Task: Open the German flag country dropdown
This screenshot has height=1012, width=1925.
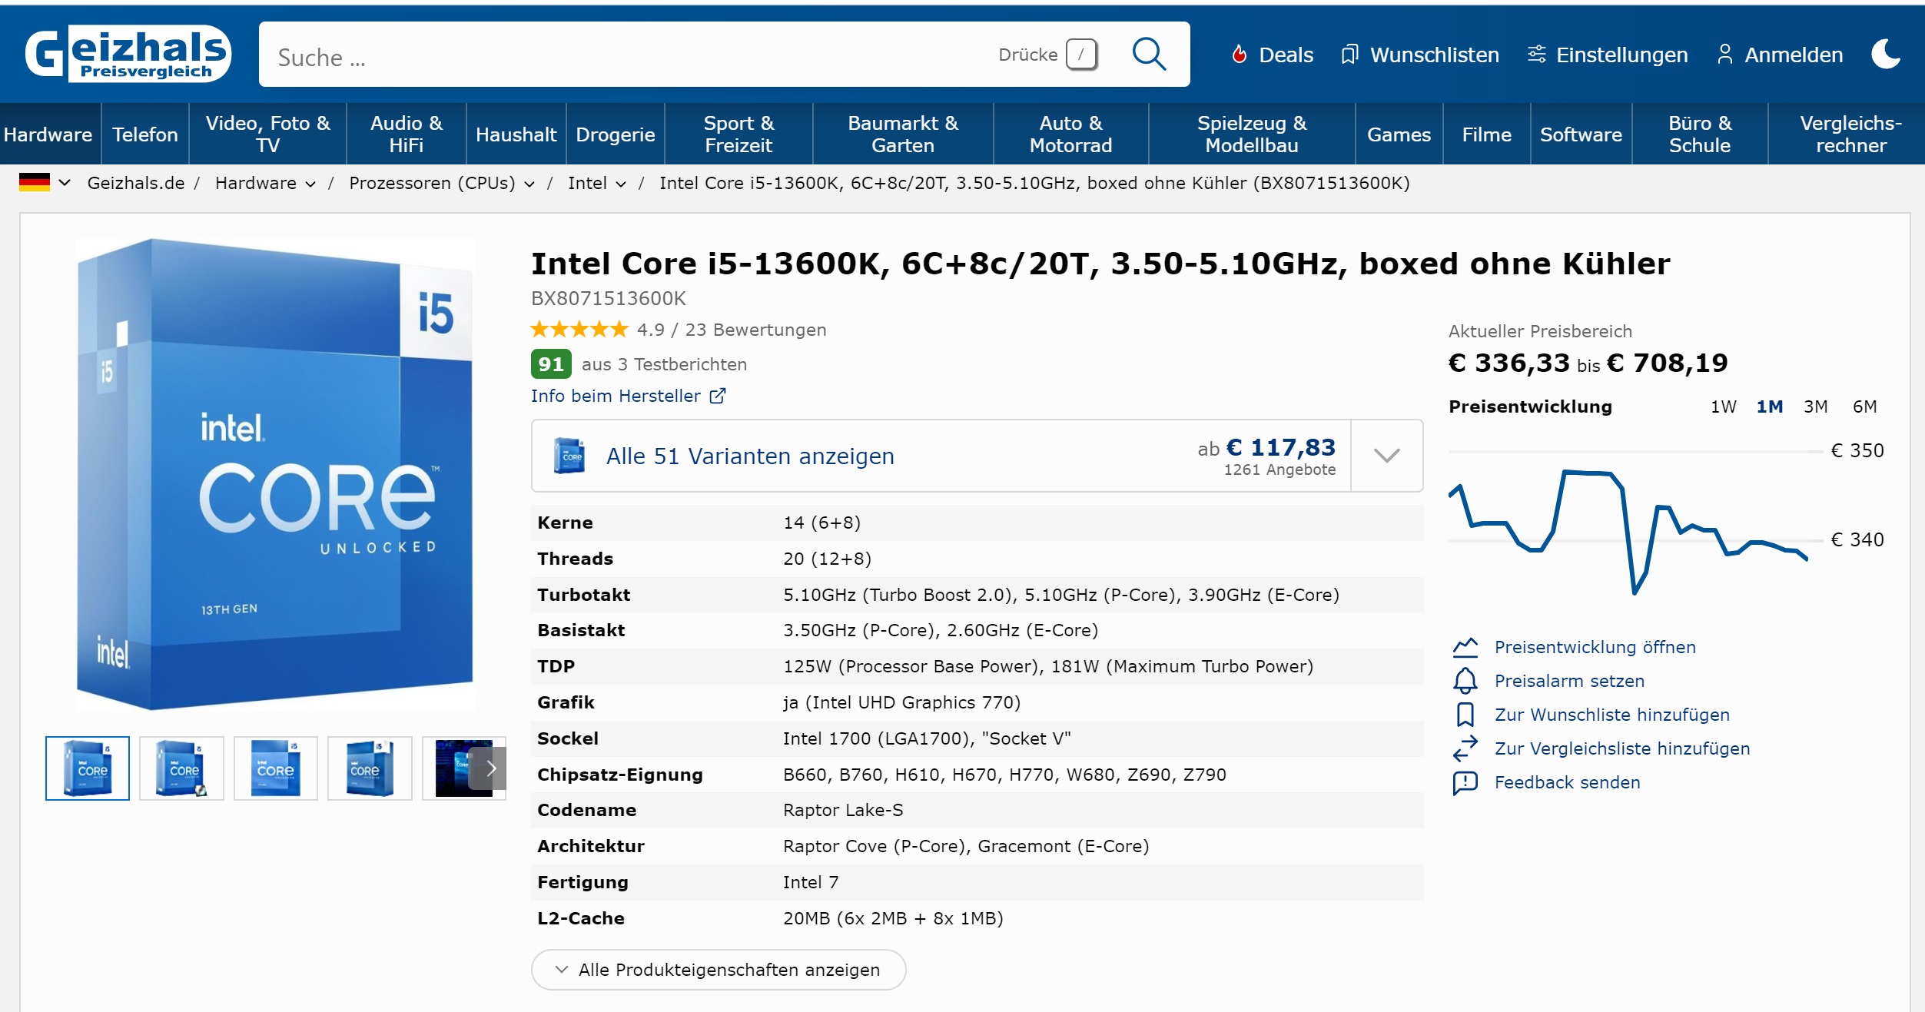Action: coord(45,183)
